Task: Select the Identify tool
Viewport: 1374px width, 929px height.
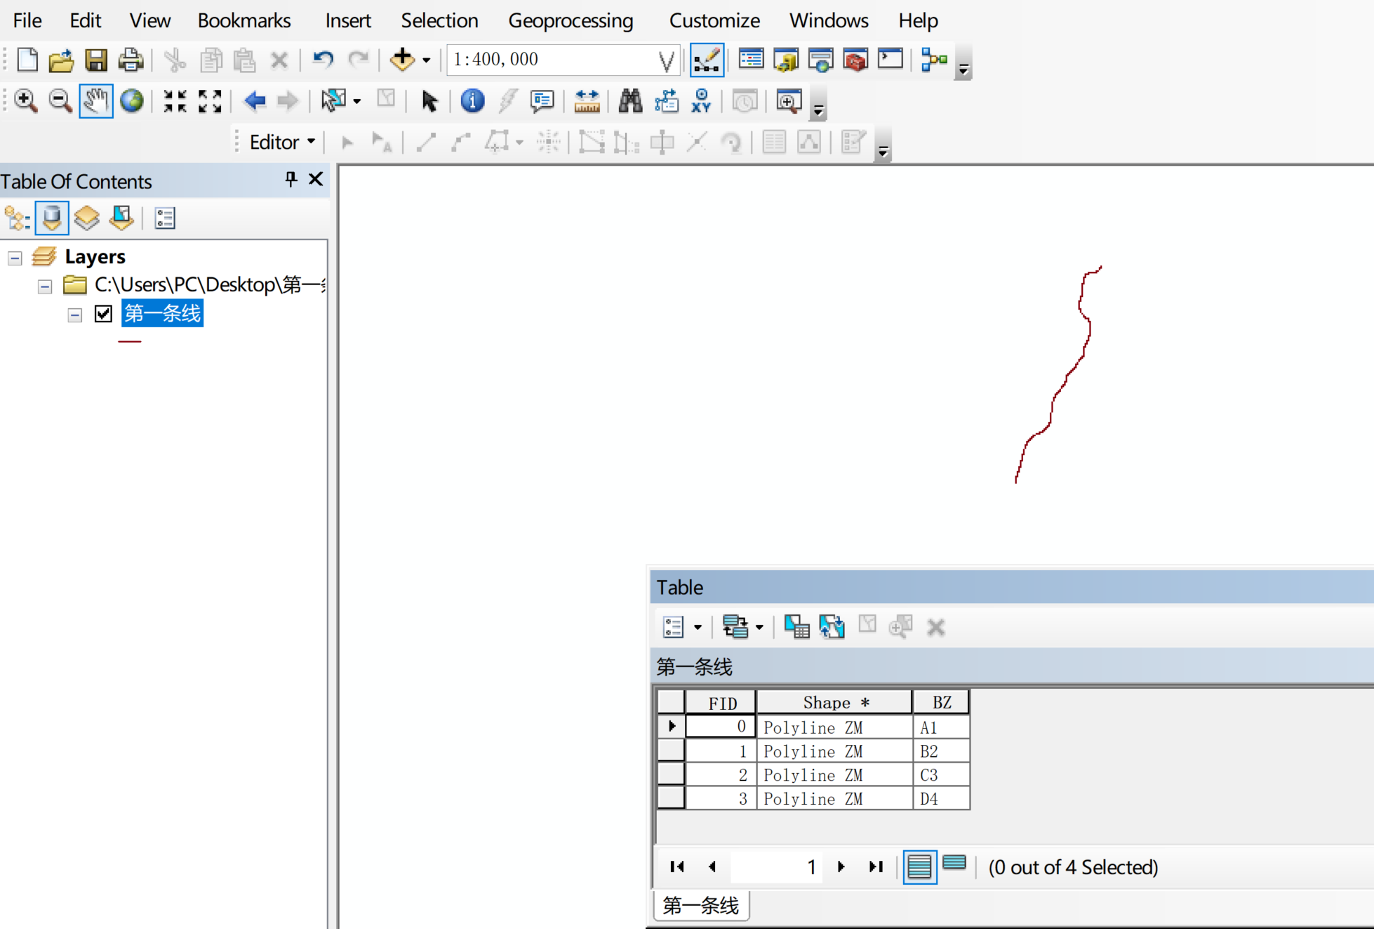Action: point(472,101)
